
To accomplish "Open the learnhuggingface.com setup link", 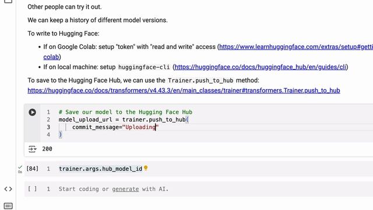I will (x=296, y=47).
